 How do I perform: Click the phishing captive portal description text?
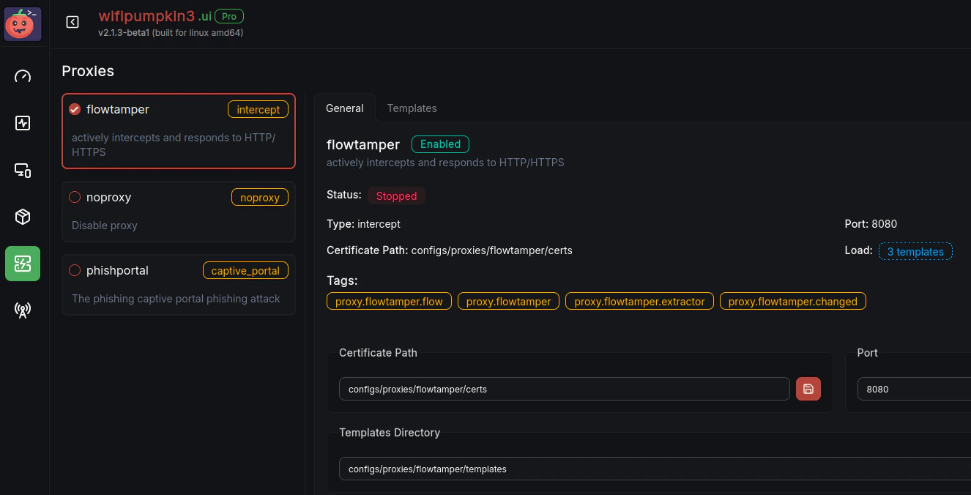coord(176,299)
